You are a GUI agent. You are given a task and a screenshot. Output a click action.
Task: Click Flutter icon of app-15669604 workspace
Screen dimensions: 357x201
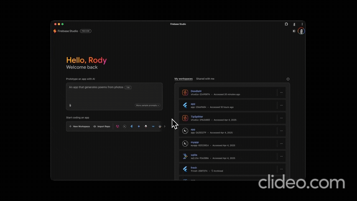(x=185, y=105)
